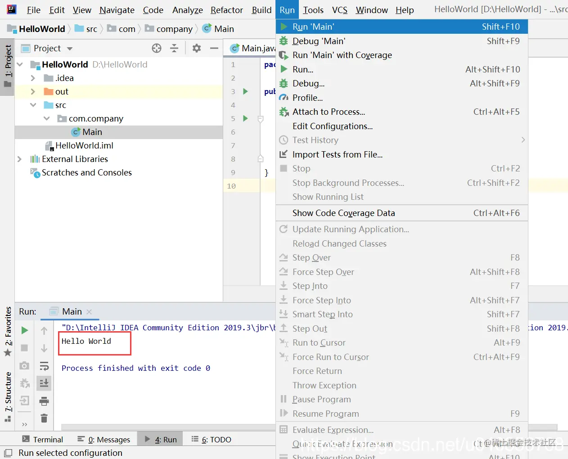The height and width of the screenshot is (459, 568).
Task: Open the Test History submenu
Action: point(401,140)
